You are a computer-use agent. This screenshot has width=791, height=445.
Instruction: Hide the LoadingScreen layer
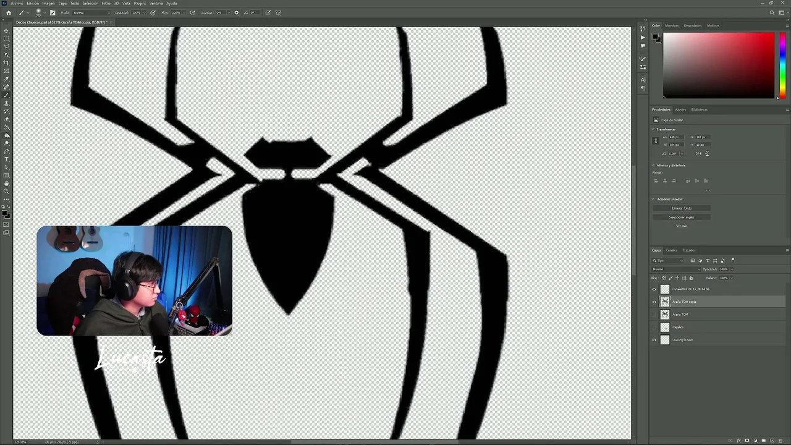(654, 339)
